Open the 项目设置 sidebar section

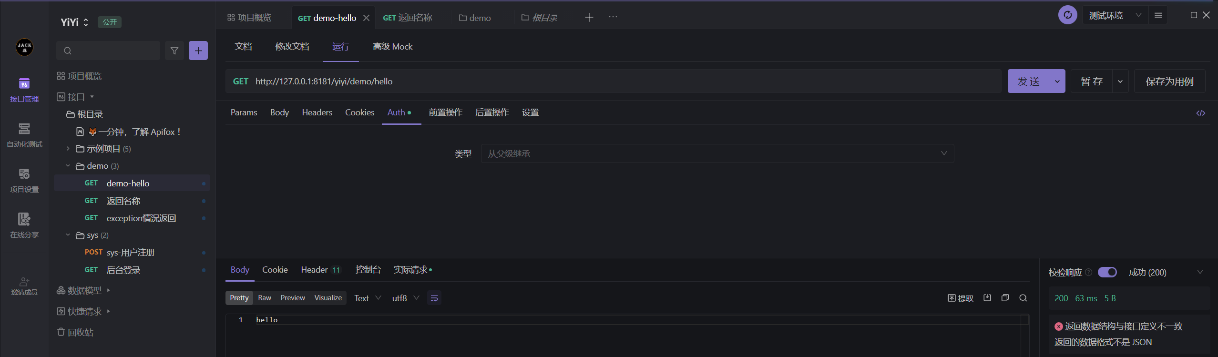click(24, 181)
